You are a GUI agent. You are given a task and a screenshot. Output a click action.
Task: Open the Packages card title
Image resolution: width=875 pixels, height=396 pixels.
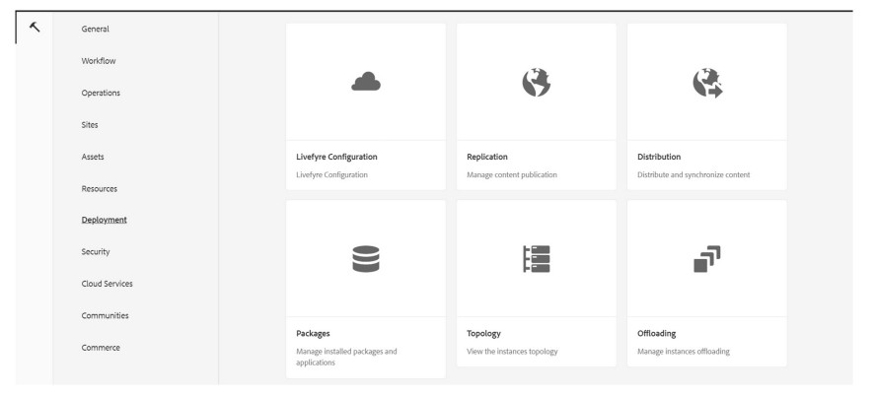313,334
